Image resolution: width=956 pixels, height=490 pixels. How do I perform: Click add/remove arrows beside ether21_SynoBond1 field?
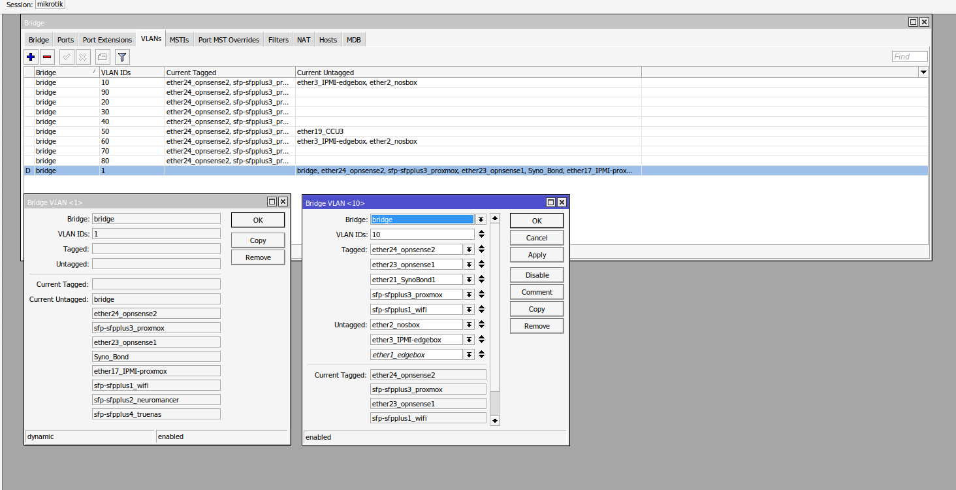coord(481,280)
